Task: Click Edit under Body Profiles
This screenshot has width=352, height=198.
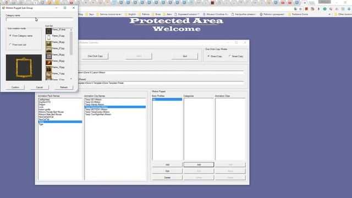Action: (x=167, y=171)
